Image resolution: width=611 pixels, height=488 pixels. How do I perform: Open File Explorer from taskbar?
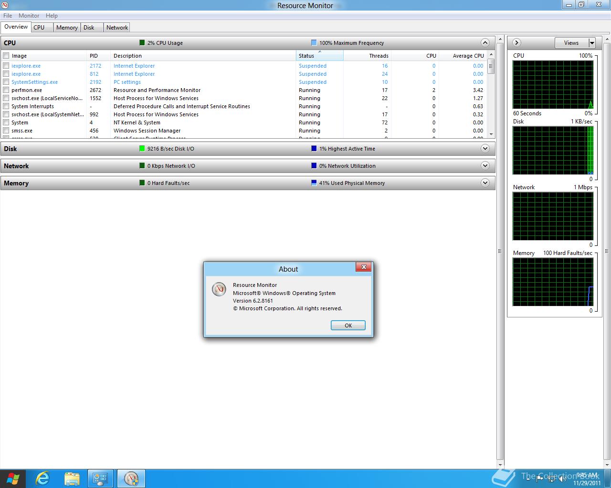[72, 478]
